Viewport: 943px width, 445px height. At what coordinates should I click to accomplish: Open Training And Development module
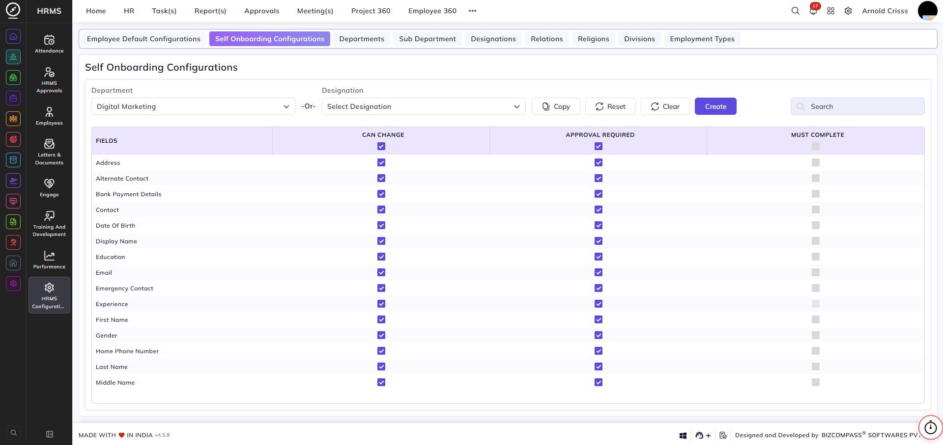(x=49, y=224)
